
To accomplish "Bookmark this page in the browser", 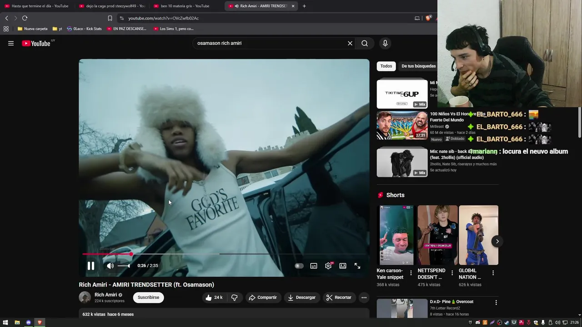I will (110, 18).
